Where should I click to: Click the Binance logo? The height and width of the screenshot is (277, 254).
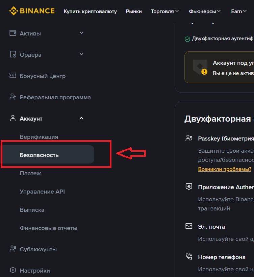coord(32,11)
